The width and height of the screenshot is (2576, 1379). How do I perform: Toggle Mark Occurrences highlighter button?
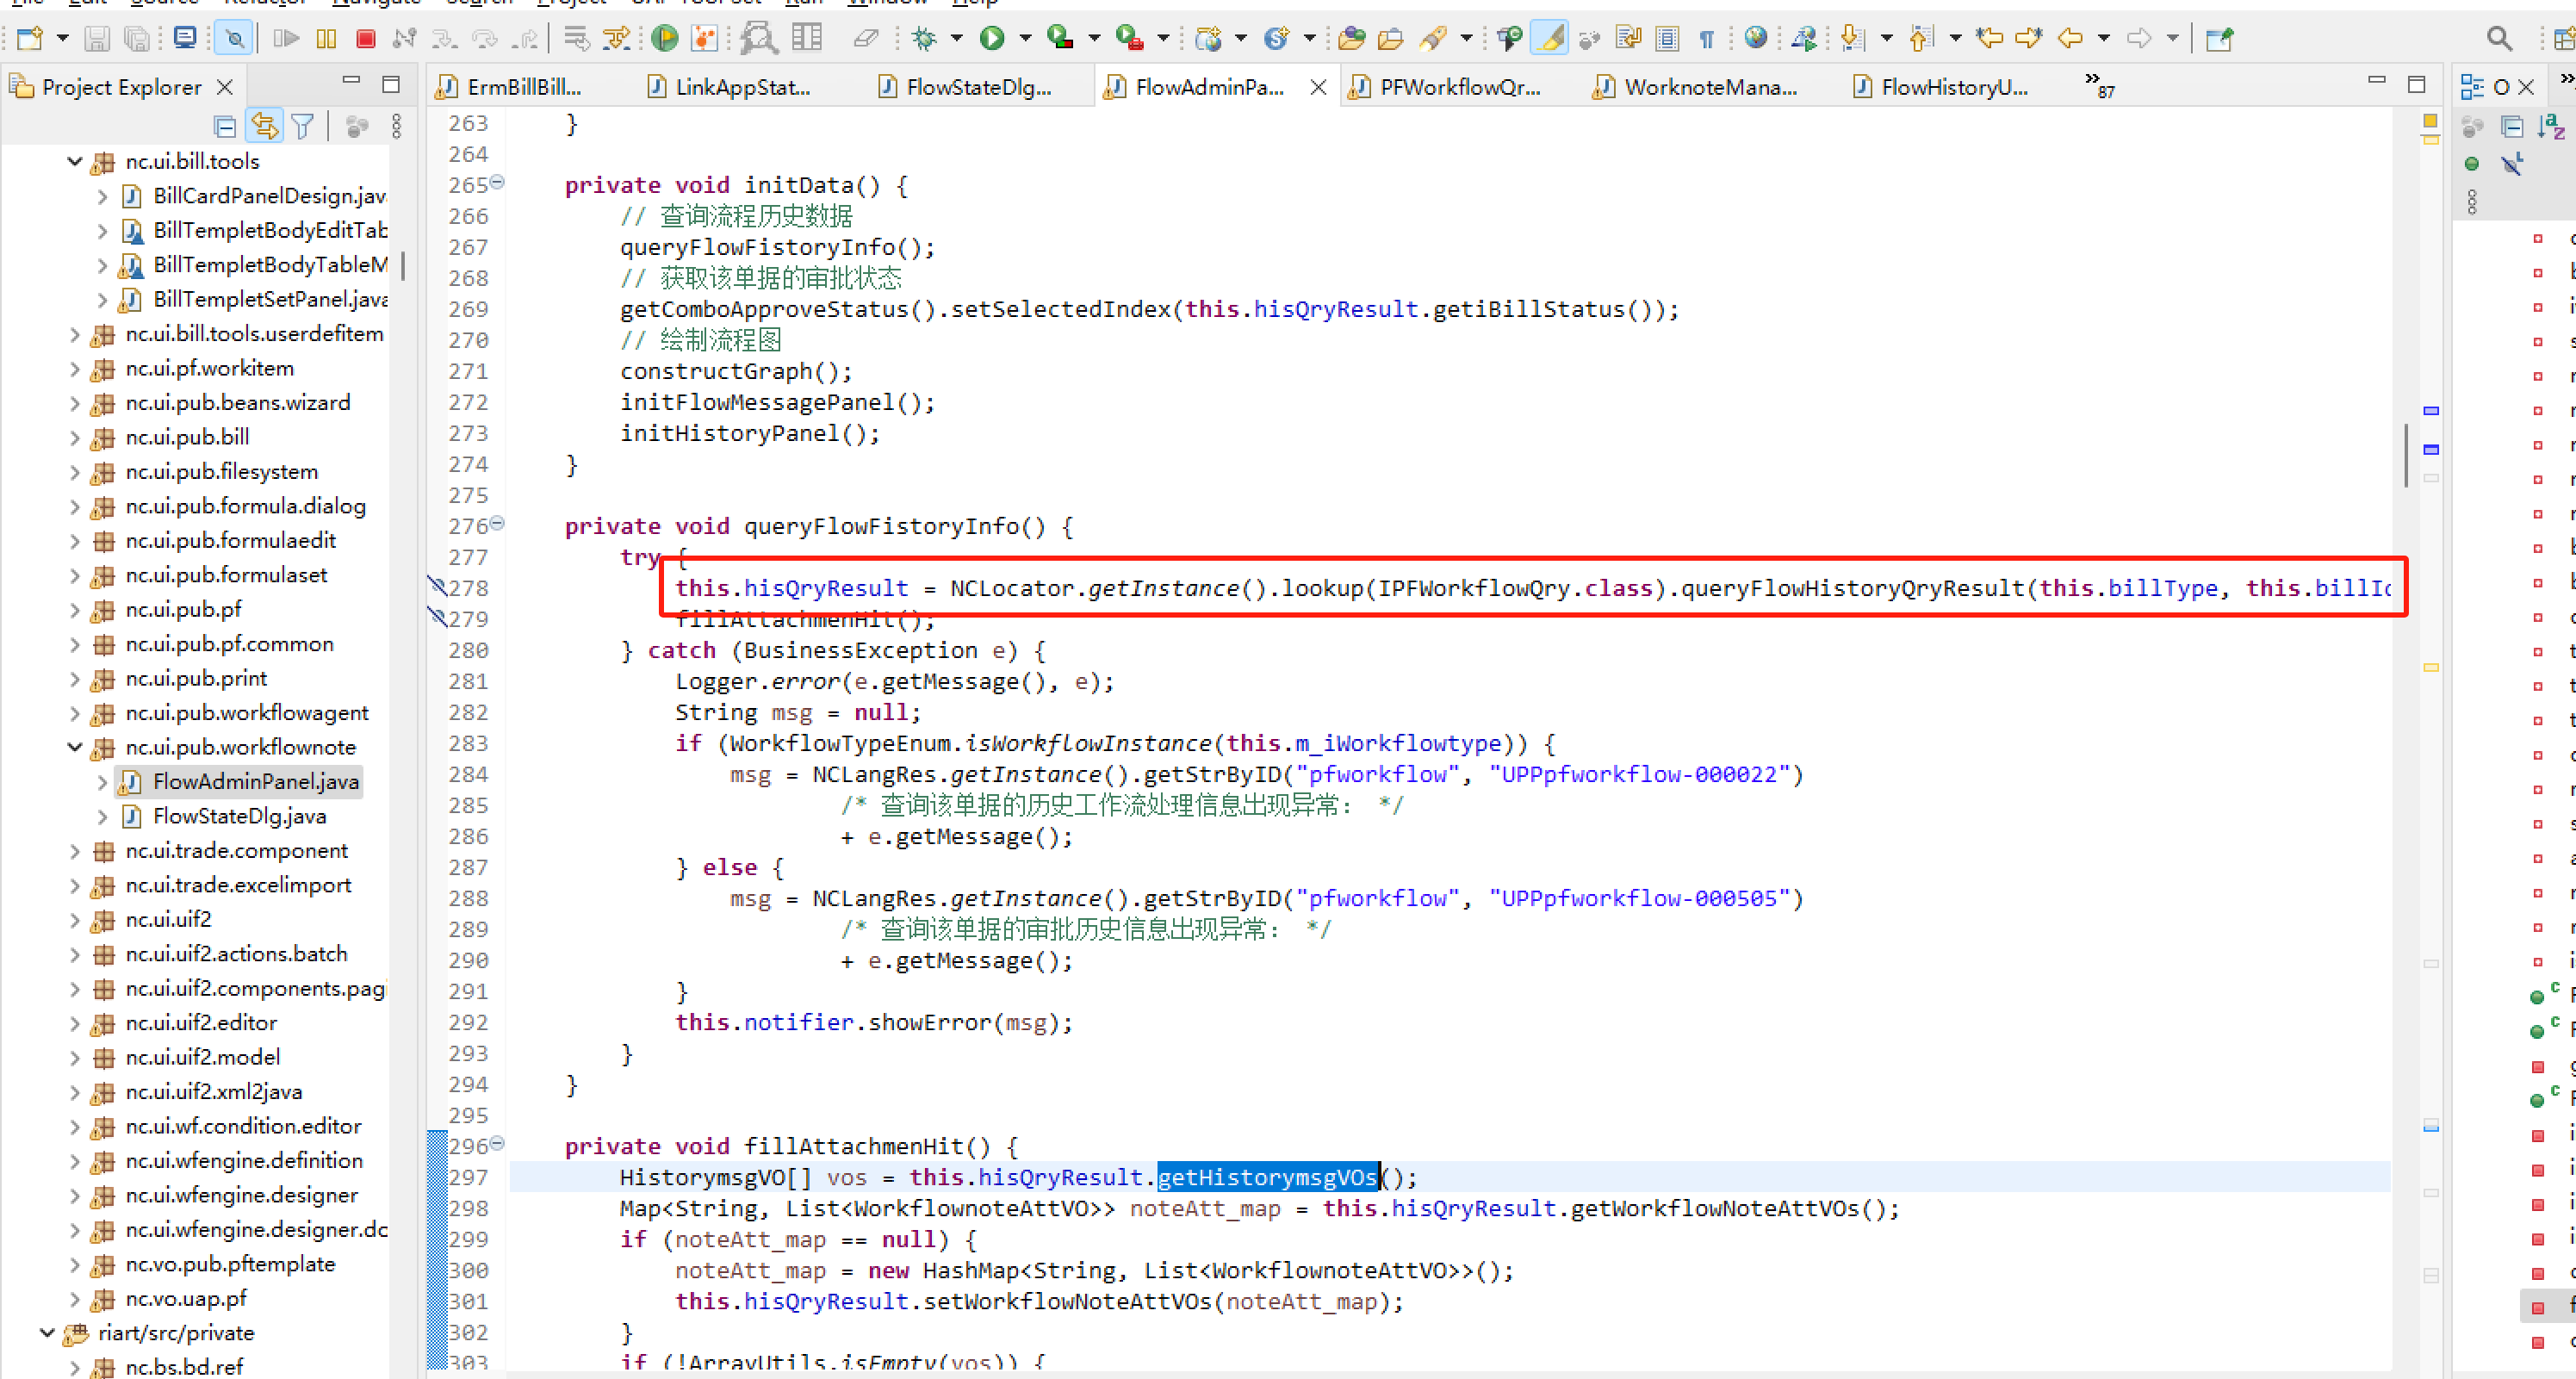coord(1549,39)
